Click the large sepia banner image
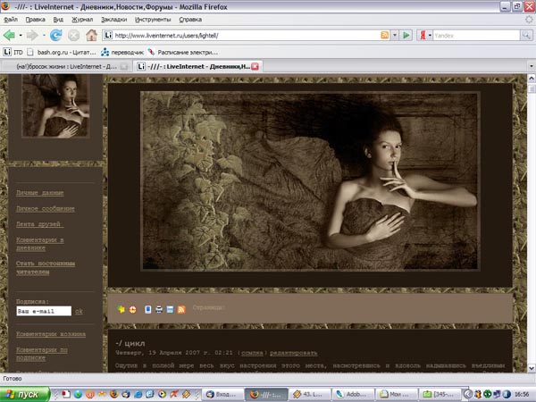The image size is (536, 402). click(309, 180)
